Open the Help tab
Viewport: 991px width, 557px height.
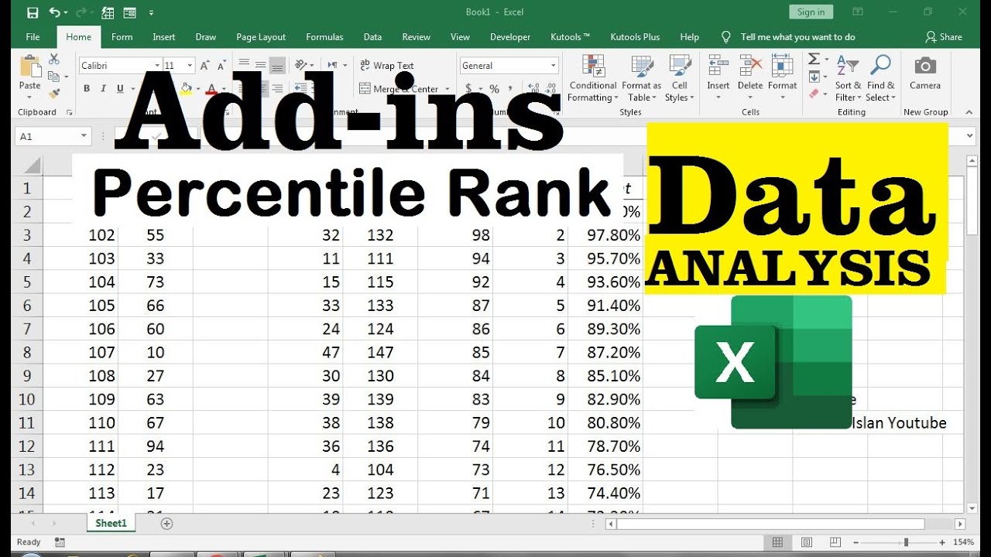pyautogui.click(x=689, y=36)
